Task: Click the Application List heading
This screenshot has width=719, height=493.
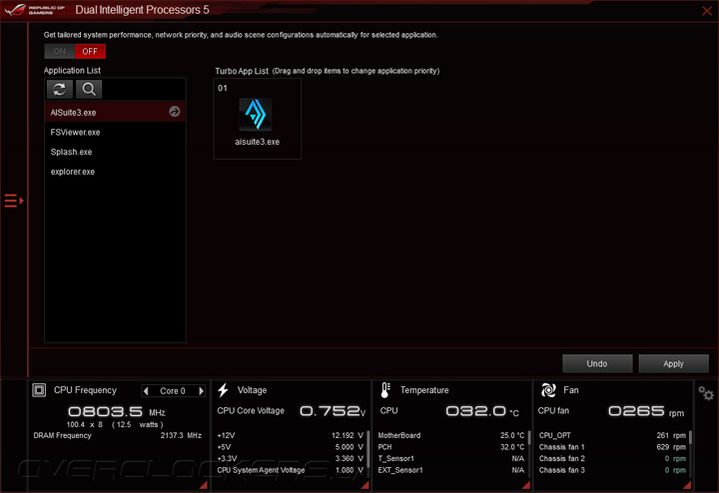Action: point(72,70)
